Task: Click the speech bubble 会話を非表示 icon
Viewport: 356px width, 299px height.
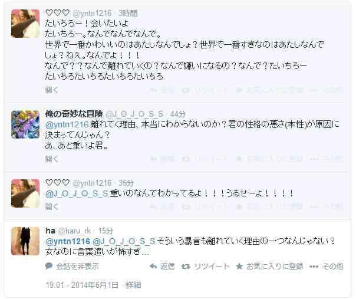Action: (49, 266)
